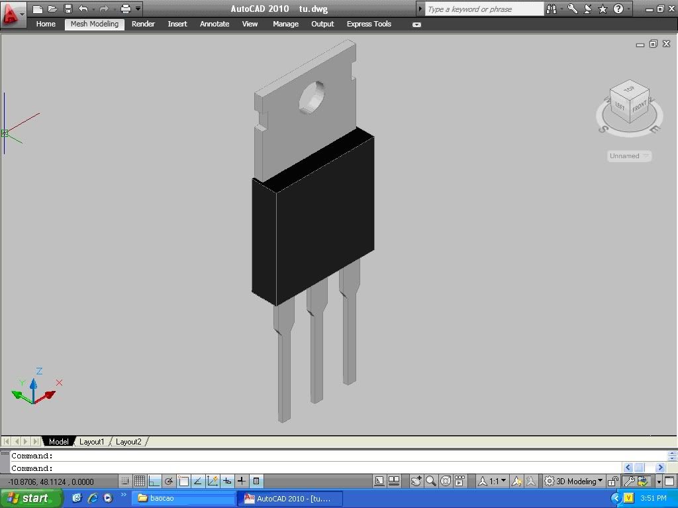Expand the 1:1 annotation scale dropdown
This screenshot has width=678, height=508.
[x=497, y=482]
